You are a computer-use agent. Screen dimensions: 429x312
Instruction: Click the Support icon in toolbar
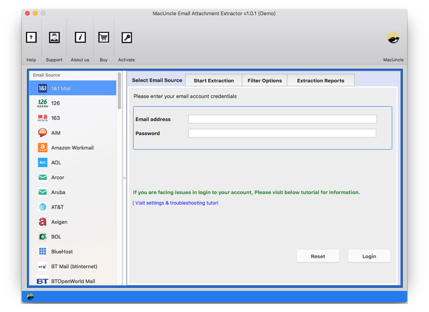click(54, 37)
